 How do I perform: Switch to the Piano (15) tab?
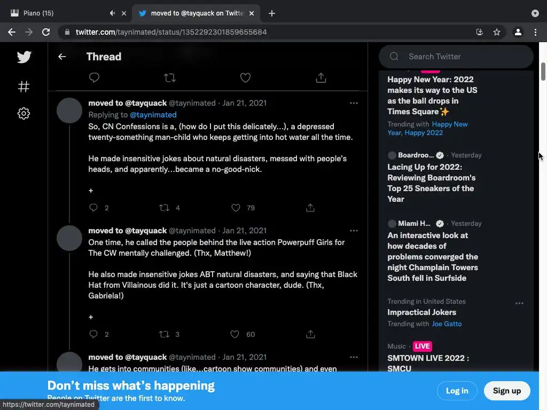tap(66, 13)
